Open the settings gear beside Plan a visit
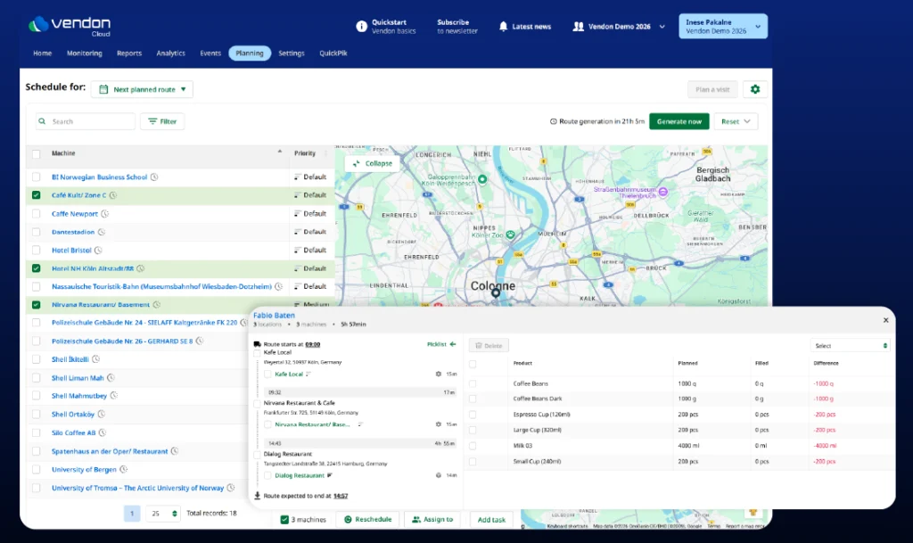 pyautogui.click(x=755, y=89)
